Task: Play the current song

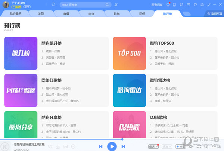Action: pyautogui.click(x=112, y=146)
